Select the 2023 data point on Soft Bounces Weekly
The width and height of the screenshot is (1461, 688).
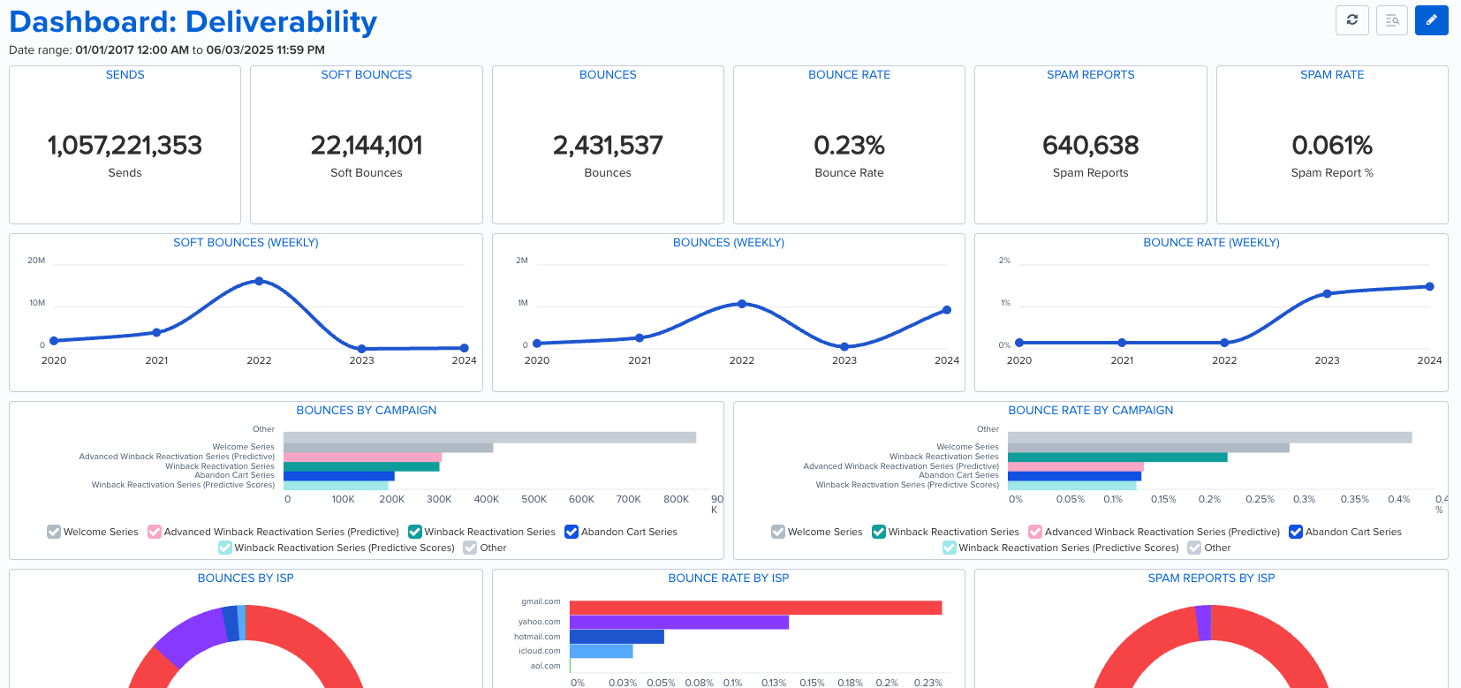tap(361, 349)
